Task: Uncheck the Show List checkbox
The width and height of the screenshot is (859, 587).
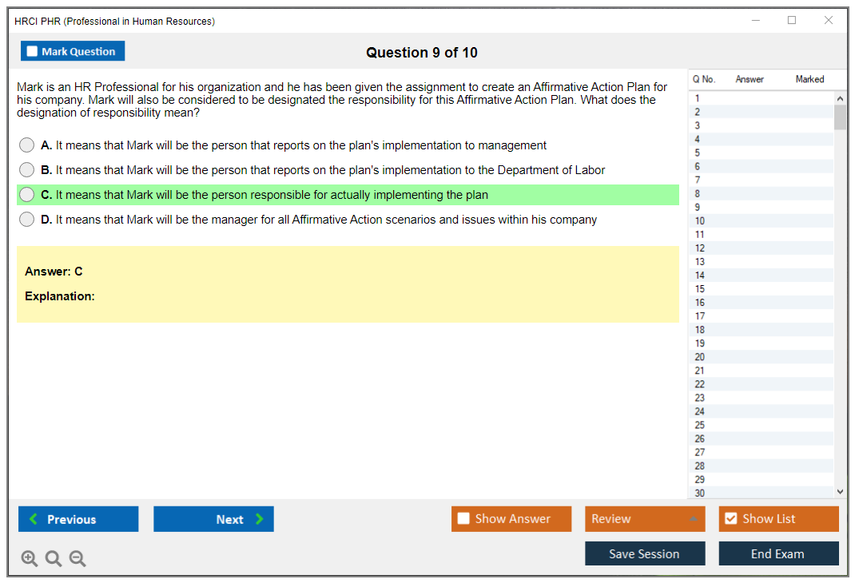Action: [x=730, y=519]
